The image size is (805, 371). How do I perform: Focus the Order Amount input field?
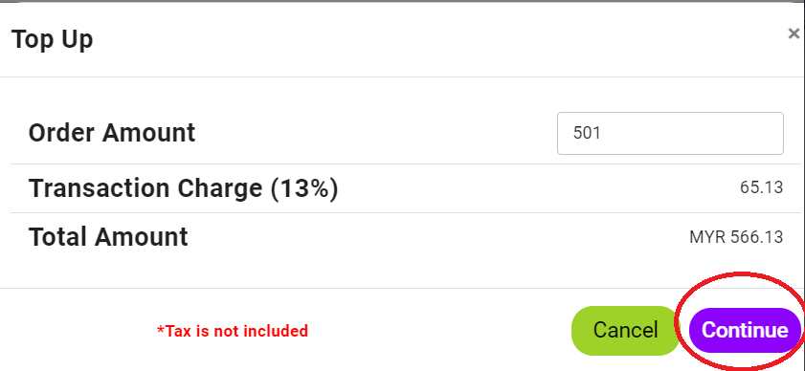tap(670, 134)
